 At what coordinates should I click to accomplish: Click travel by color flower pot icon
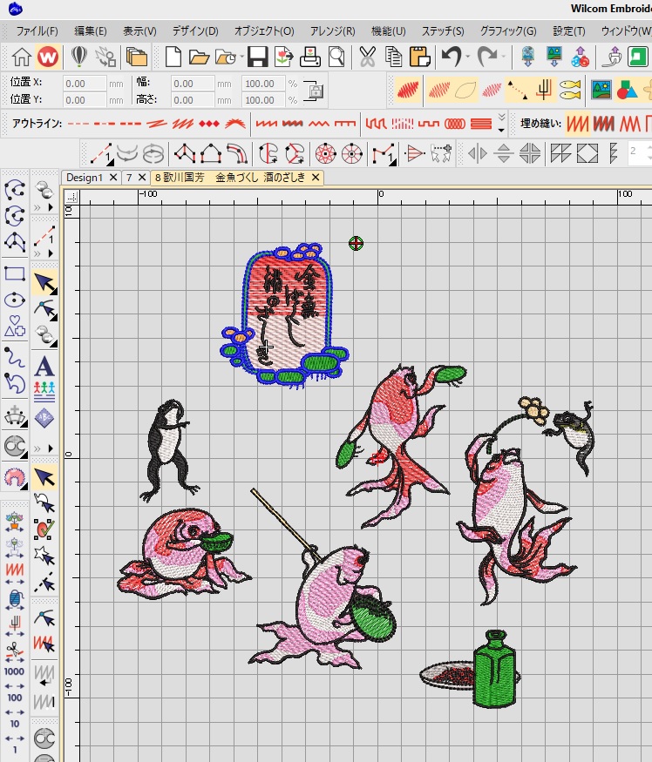(15, 522)
